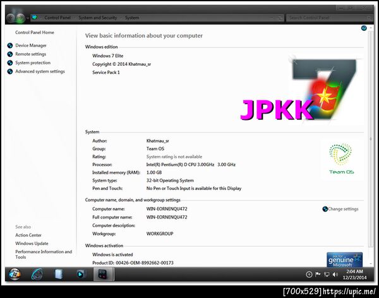The height and width of the screenshot is (298, 379).
Task: Select System and Security breadcrumb
Action: tap(98, 18)
